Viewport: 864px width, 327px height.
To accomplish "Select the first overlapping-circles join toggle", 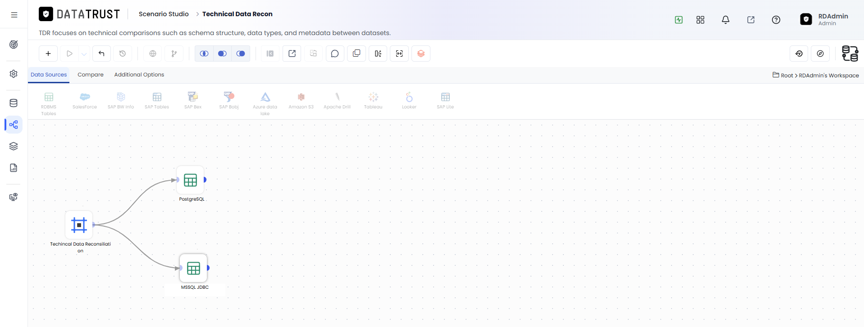I will tap(204, 54).
